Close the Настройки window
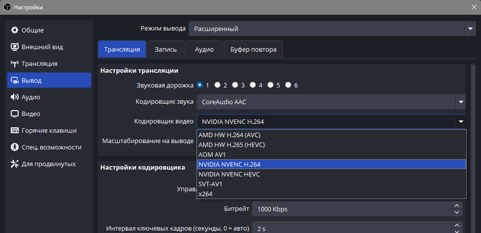This screenshot has height=233, width=481. tap(474, 7)
